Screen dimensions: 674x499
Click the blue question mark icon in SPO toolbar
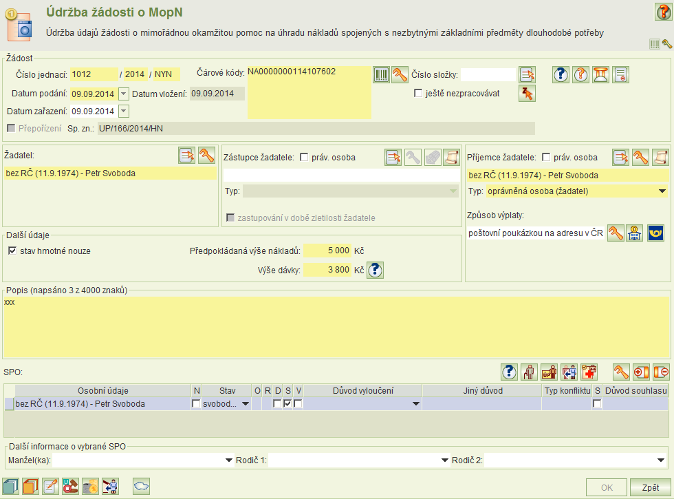(510, 372)
